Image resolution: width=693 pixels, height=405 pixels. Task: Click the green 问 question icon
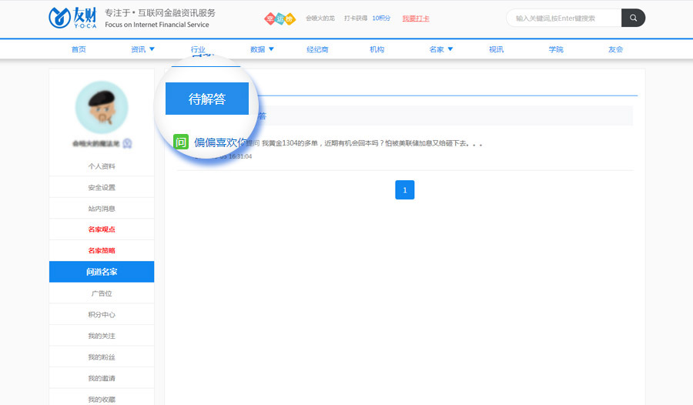point(181,142)
